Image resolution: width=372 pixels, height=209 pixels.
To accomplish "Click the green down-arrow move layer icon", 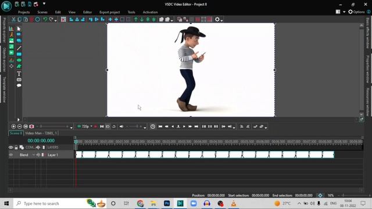I will coord(142,19).
